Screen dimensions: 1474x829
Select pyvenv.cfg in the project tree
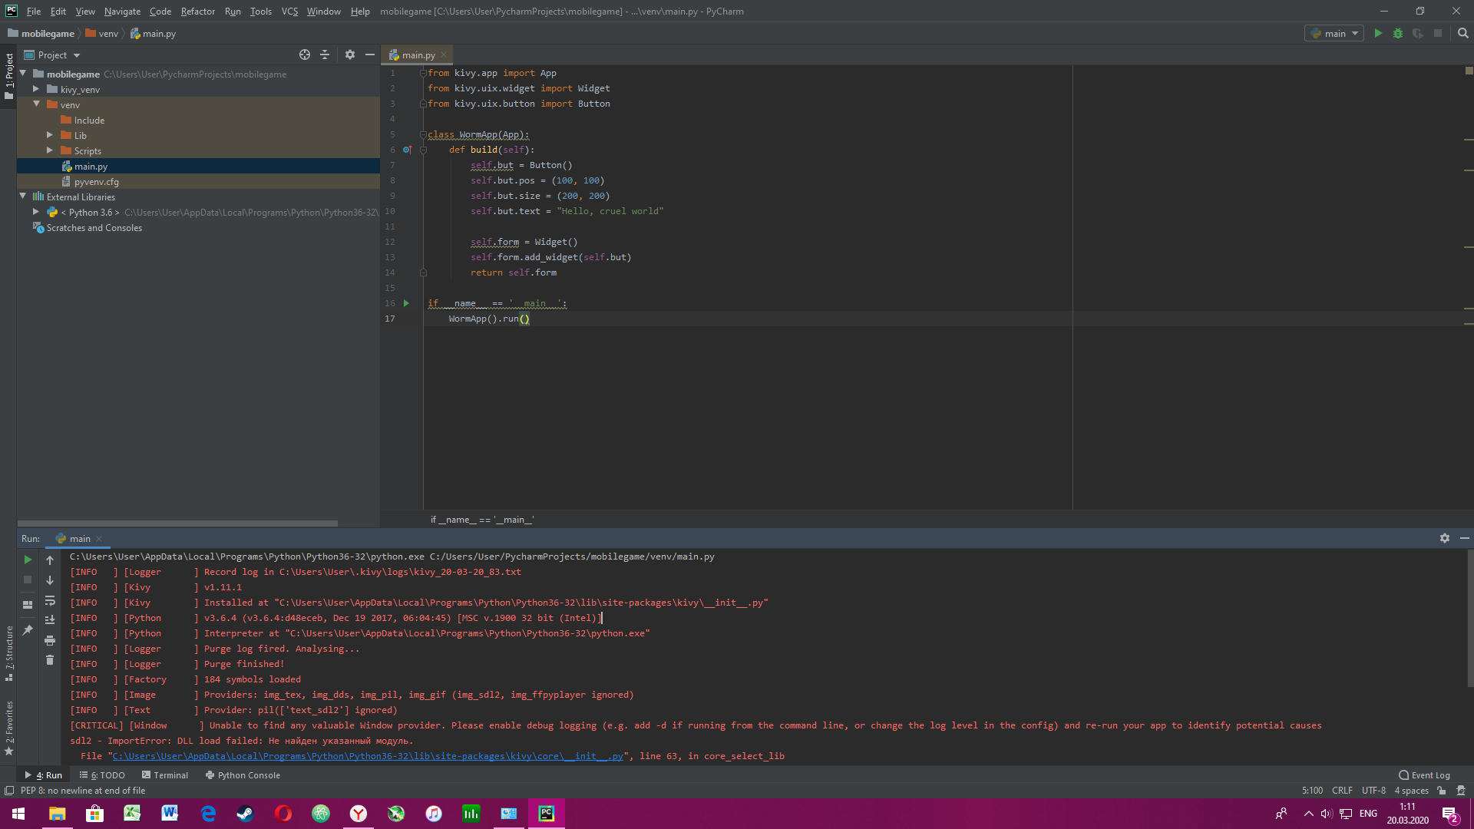[97, 181]
